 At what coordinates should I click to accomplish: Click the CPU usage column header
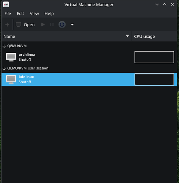154,36
